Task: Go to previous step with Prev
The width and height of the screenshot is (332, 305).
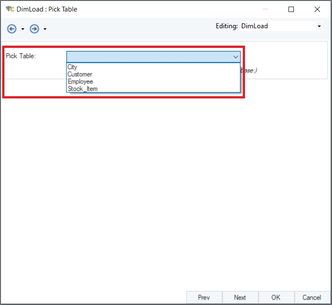Action: tap(204, 297)
